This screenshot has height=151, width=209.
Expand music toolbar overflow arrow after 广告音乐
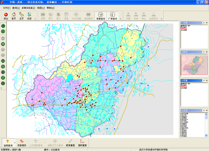tap(120, 19)
